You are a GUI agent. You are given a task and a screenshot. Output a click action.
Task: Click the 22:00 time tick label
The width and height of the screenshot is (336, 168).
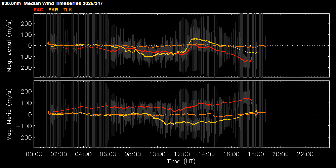click(305, 154)
